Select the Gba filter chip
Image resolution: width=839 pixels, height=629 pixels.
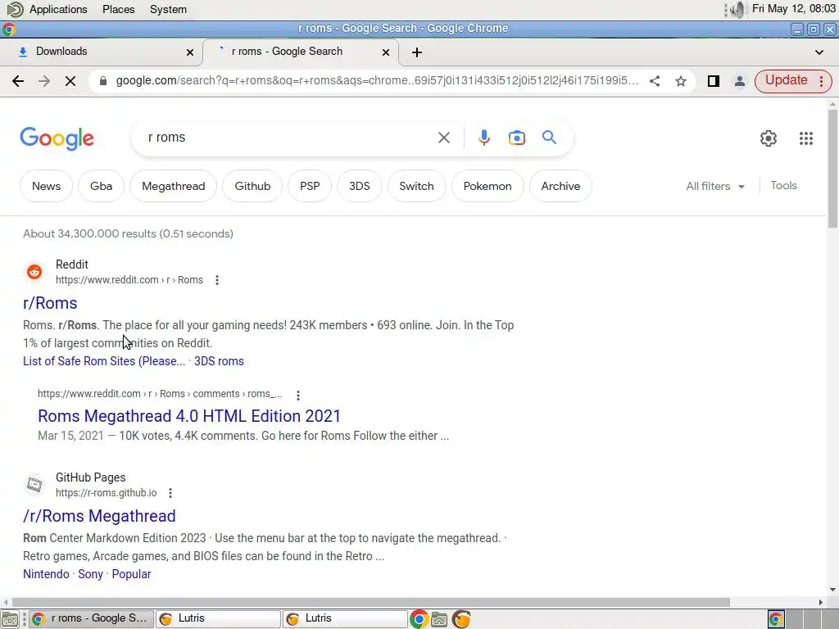(101, 186)
